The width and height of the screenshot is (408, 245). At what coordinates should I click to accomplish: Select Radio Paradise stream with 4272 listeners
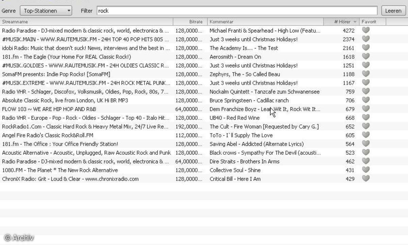(85, 31)
